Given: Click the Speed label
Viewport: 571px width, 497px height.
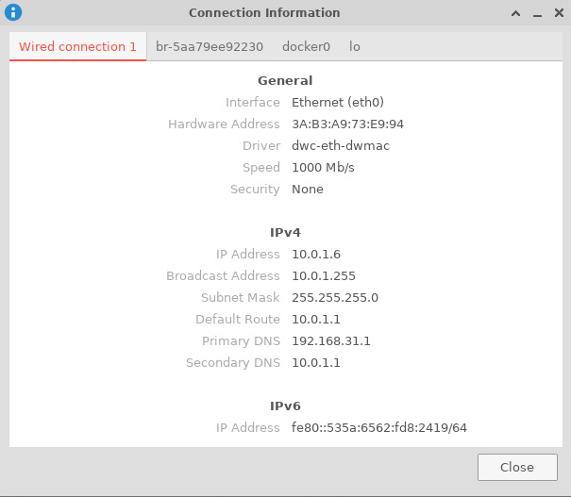Looking at the screenshot, I should 261,167.
